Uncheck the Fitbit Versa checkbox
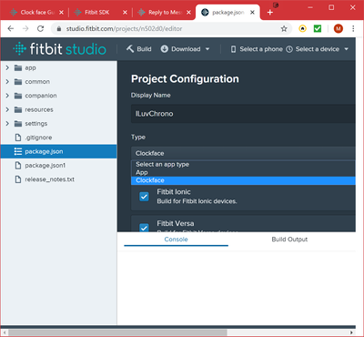Viewport: 364px width, 337px height. pos(144,228)
